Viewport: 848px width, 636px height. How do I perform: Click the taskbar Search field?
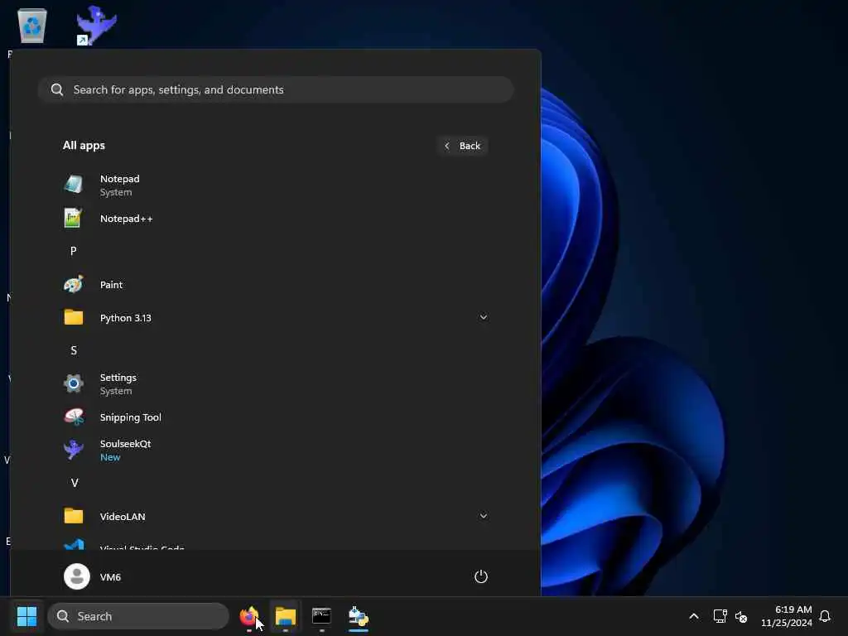(138, 616)
